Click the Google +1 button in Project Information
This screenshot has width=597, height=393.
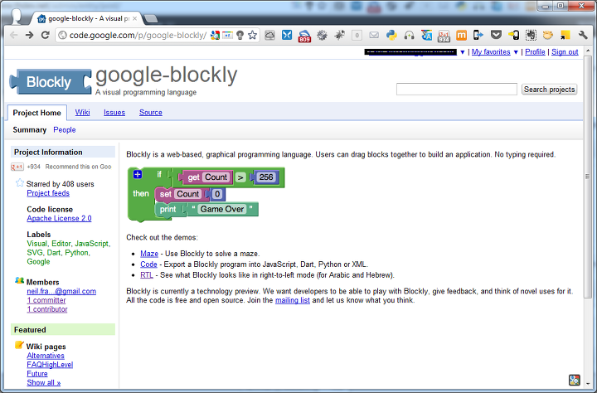(17, 167)
